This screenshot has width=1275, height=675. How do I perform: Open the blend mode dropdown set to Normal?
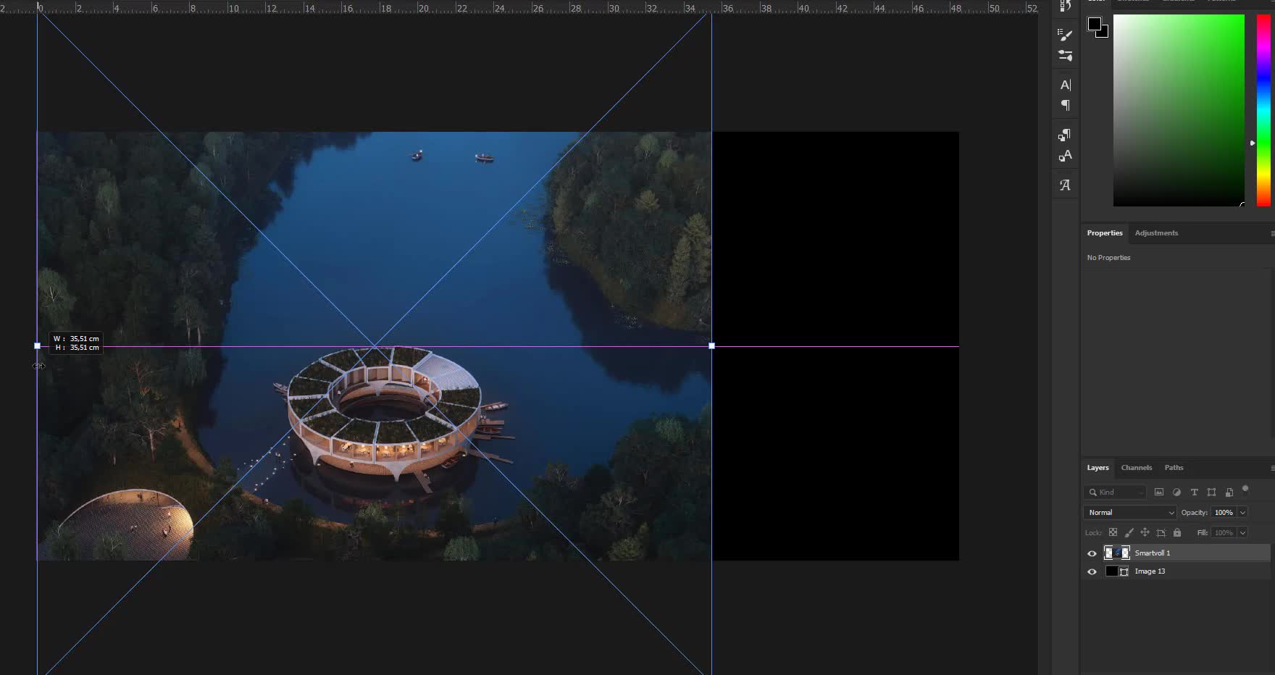1130,512
